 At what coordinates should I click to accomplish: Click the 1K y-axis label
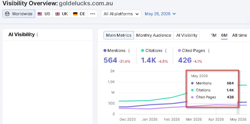pos(113,93)
